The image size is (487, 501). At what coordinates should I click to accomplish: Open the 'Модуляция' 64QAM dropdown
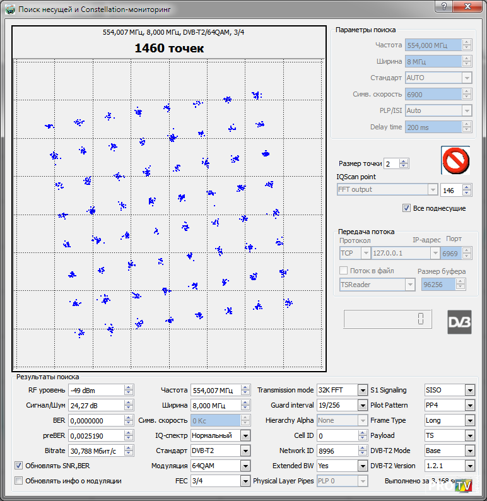pos(245,466)
